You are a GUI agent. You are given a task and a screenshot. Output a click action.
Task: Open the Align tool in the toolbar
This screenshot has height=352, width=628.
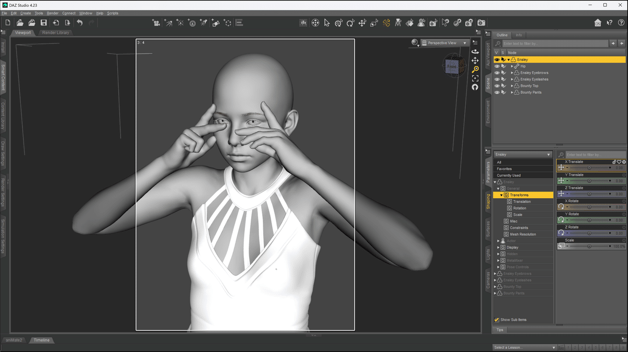[239, 22]
